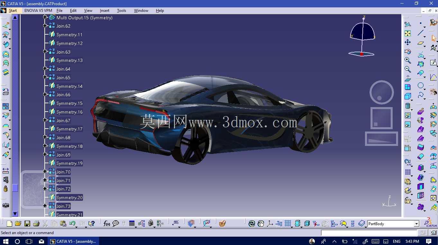This screenshot has width=438, height=245.
Task: Click the Windows Start button
Action: pos(5,241)
